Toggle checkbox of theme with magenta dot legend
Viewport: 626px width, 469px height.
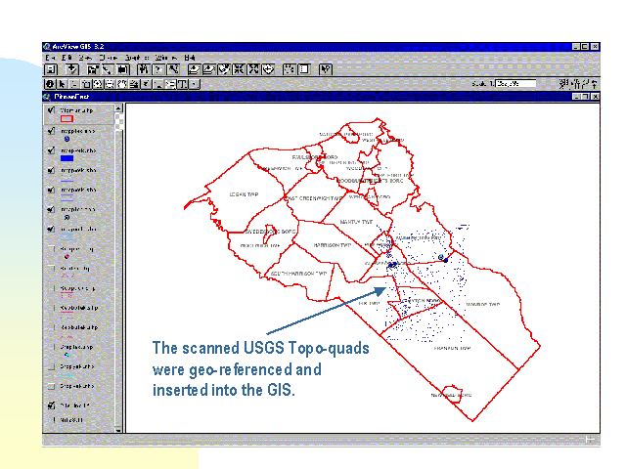click(49, 249)
